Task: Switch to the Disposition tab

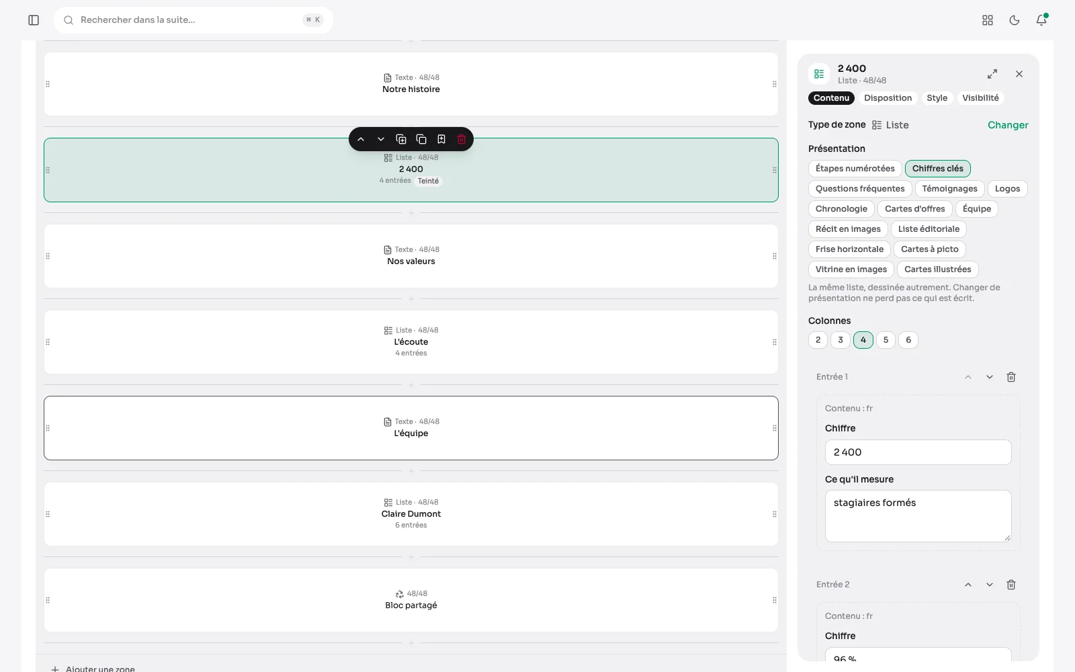Action: tap(888, 98)
